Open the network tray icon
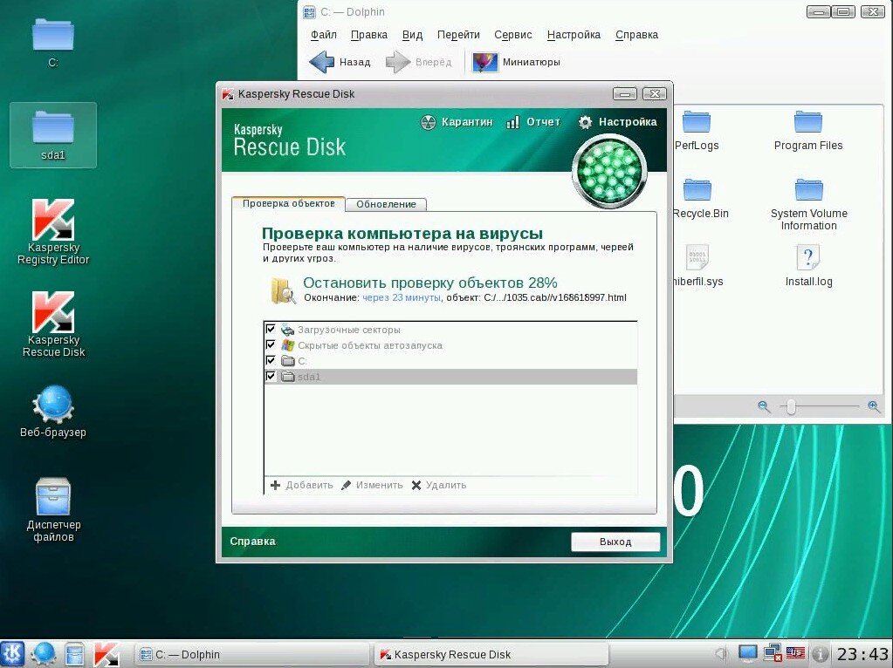This screenshot has width=893, height=668. point(773,654)
